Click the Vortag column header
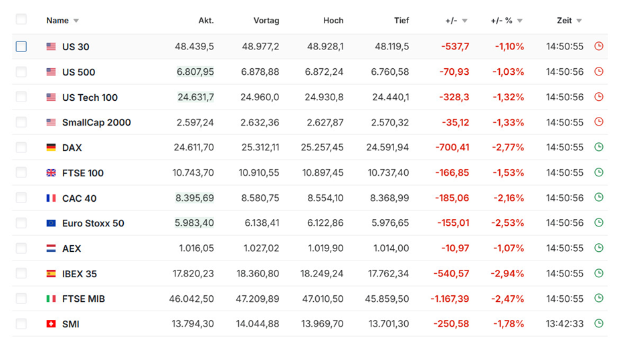This screenshot has width=629, height=338. coord(266,21)
